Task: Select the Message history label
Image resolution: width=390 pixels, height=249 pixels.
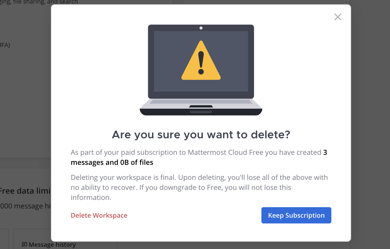Action: click(52, 244)
